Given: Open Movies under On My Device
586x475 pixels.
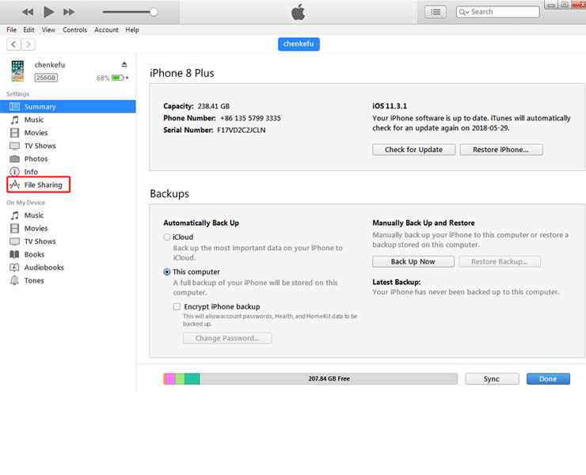Looking at the screenshot, I should tap(36, 228).
